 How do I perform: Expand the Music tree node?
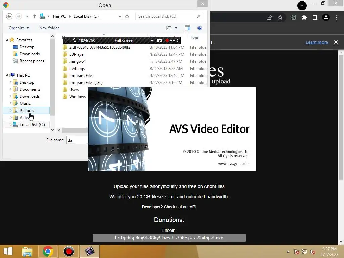10,103
